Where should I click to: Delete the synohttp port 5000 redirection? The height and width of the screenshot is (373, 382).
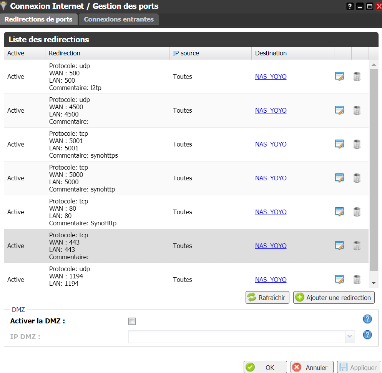(x=357, y=178)
